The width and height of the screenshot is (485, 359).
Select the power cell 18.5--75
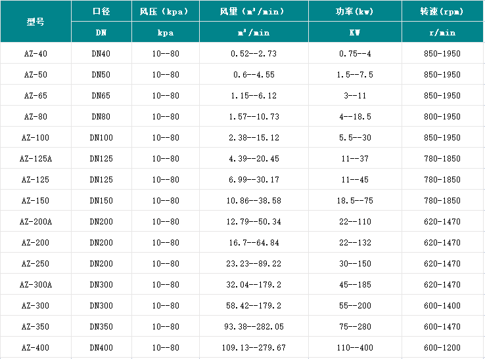(x=354, y=201)
